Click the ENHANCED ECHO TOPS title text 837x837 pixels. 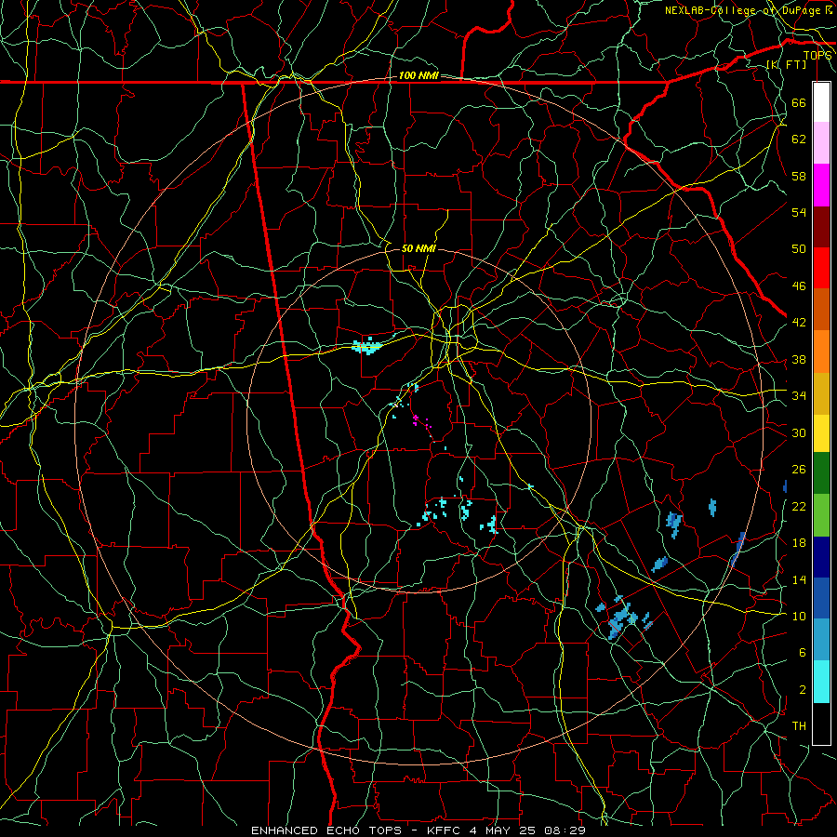(326, 830)
